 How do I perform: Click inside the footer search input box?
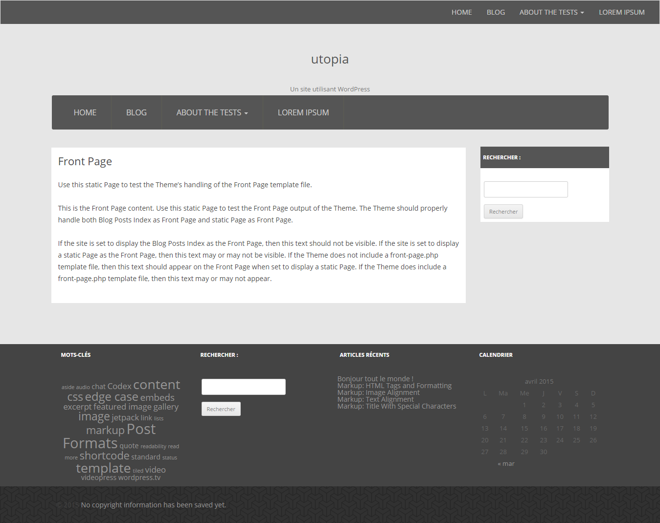[x=243, y=387]
